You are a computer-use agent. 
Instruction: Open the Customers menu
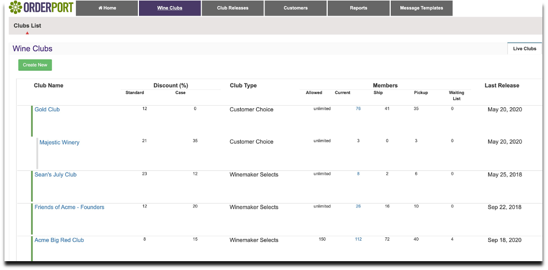[296, 8]
